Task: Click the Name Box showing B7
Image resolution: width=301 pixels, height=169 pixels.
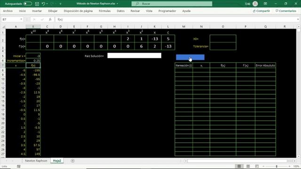Action: click(10, 19)
